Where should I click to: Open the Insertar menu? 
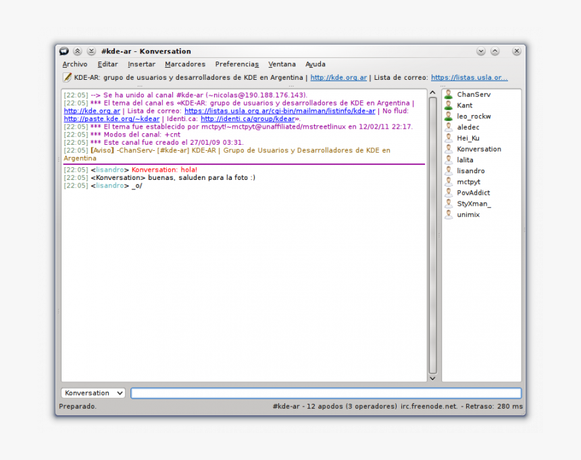(x=142, y=64)
